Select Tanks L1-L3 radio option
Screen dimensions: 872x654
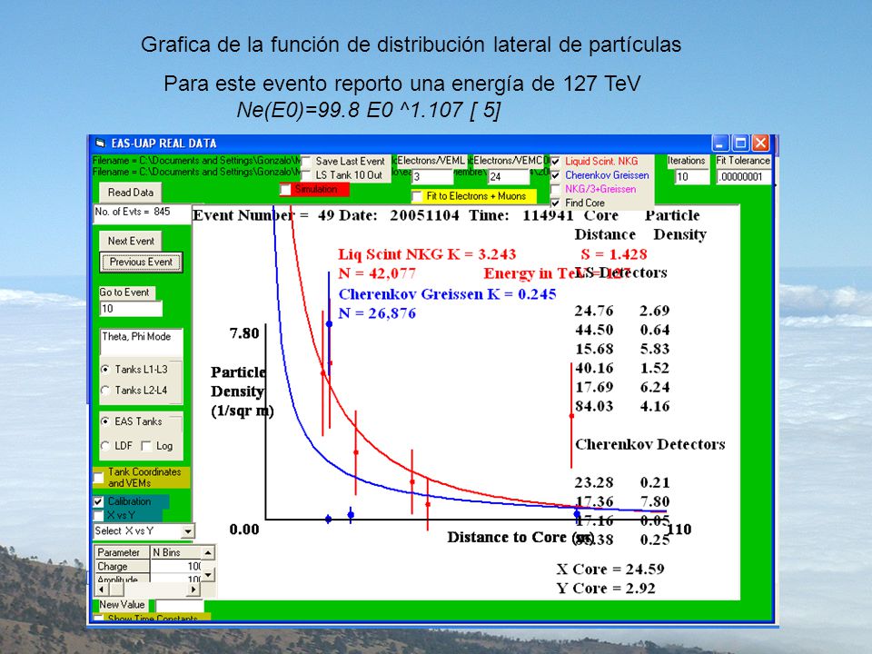[105, 370]
